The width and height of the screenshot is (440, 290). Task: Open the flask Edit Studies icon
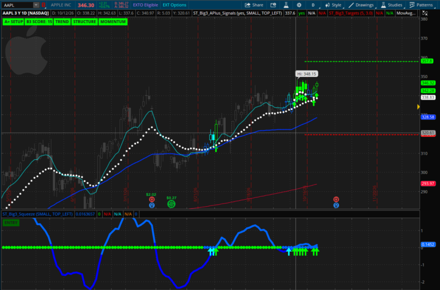point(286,5)
